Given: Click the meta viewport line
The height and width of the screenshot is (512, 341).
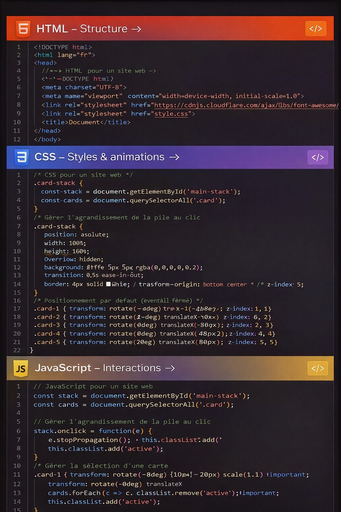Looking at the screenshot, I should [172, 96].
